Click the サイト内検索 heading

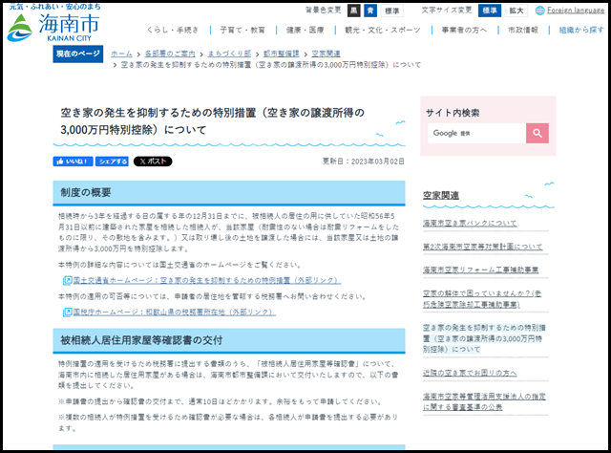pos(453,113)
